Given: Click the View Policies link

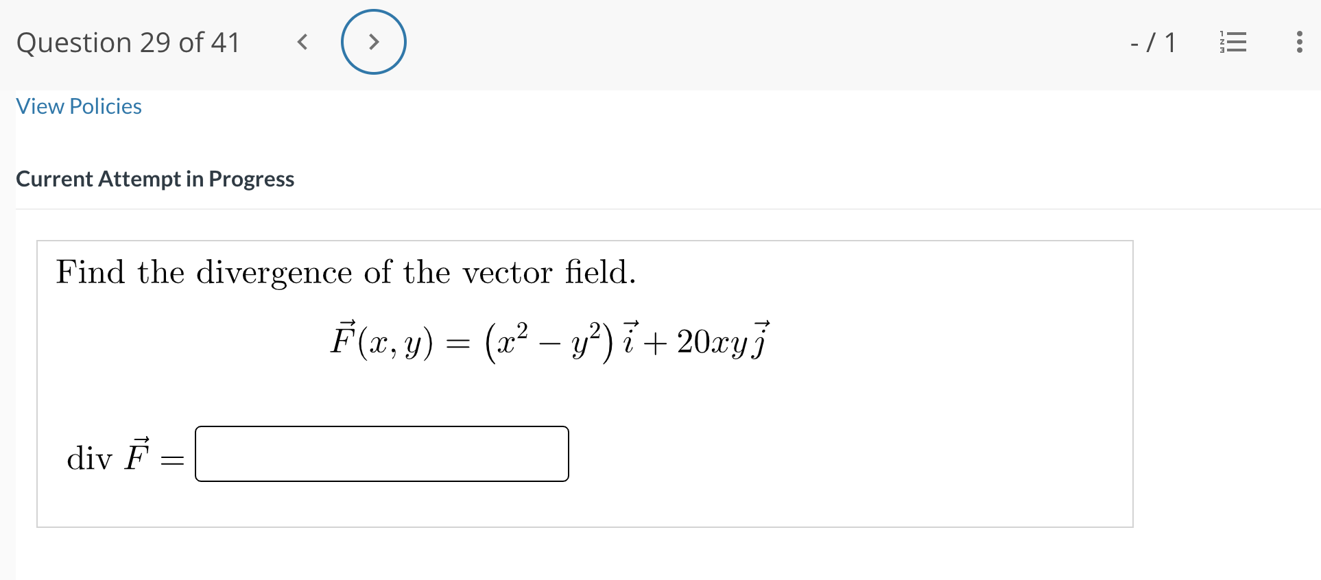Looking at the screenshot, I should click(x=78, y=106).
